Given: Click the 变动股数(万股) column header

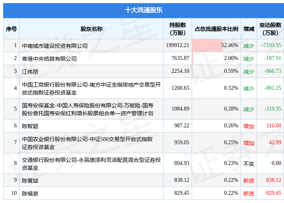Looking at the screenshot, I should coord(270,29).
